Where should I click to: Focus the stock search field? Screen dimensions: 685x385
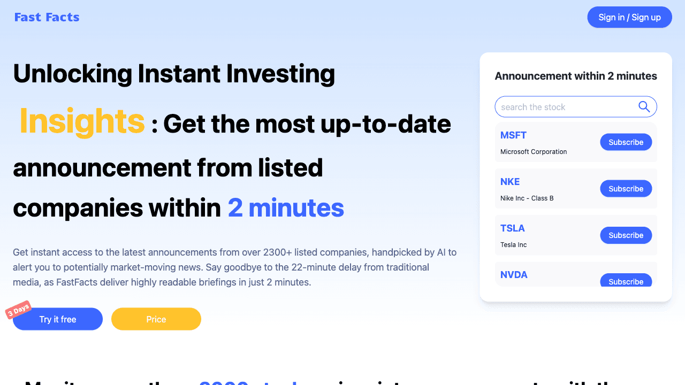562,107
